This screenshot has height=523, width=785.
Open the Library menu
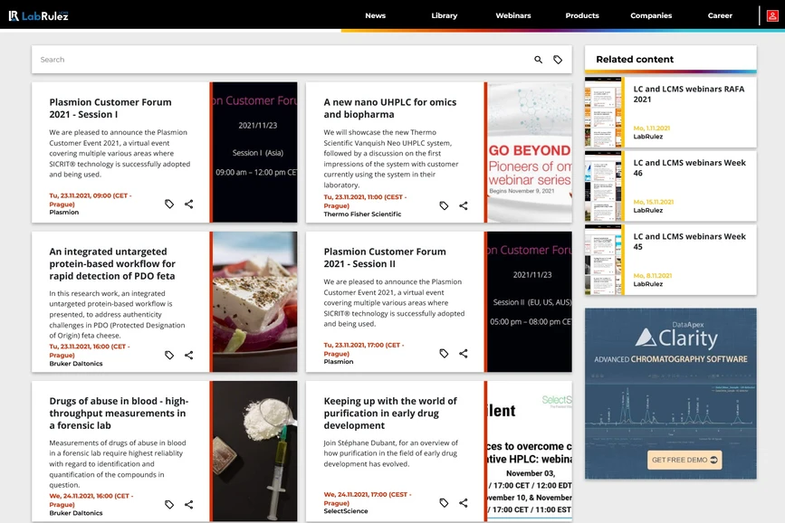(444, 15)
